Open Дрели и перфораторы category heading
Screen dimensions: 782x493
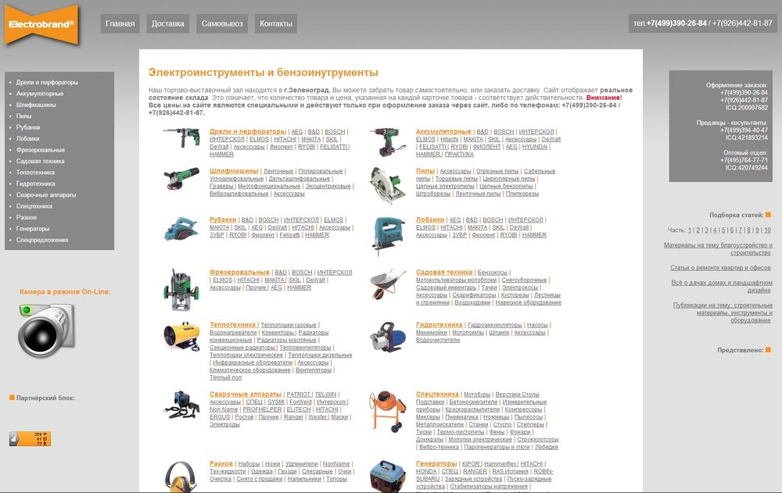pos(248,131)
